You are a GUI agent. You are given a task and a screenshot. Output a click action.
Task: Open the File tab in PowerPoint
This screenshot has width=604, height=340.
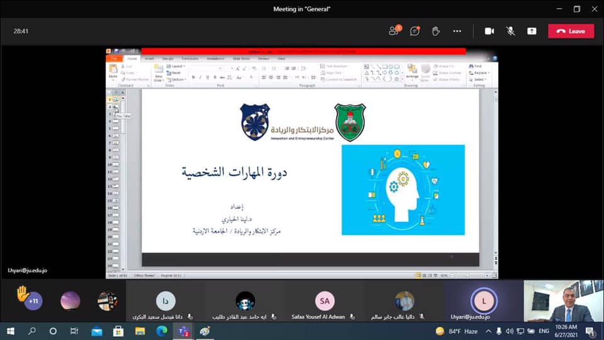pyautogui.click(x=114, y=59)
